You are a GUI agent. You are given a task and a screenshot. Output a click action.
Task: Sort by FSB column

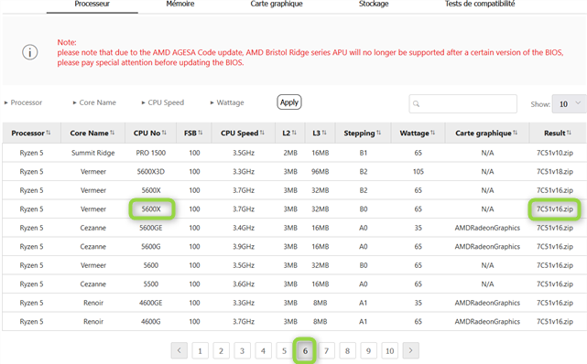point(193,133)
